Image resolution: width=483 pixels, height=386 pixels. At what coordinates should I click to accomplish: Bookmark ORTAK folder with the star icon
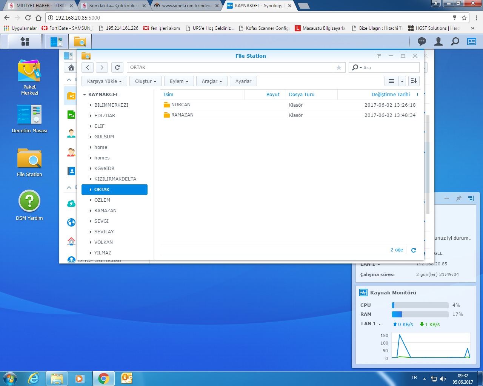coord(338,67)
